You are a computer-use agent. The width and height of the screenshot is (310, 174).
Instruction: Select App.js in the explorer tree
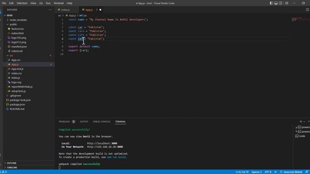pyautogui.click(x=15, y=64)
